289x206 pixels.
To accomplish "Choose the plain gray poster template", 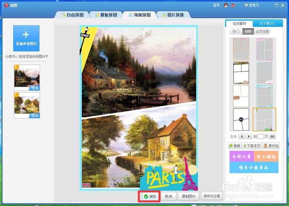I will (264, 72).
